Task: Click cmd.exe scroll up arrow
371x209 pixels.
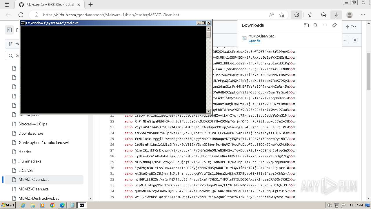Action: 209,29
